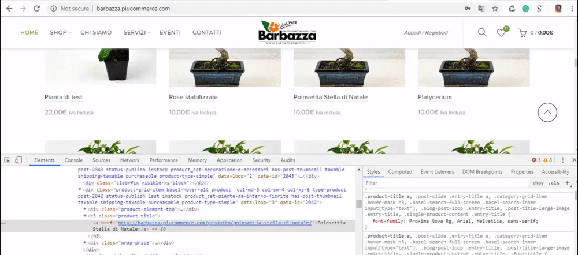Viewport: 578px width, 255px height.
Task: Open DevTools customize three-dot menu
Action: click(x=563, y=160)
